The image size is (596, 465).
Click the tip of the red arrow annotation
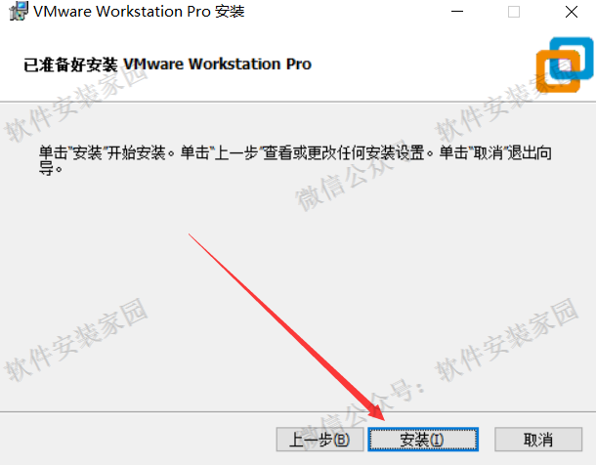point(384,419)
